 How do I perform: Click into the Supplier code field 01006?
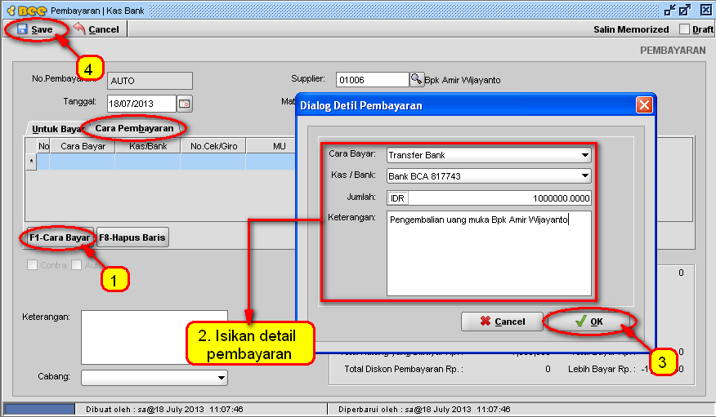[x=372, y=80]
